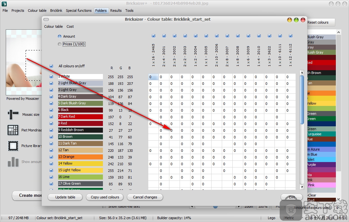Image resolution: width=349 pixels, height=222 pixels.
Task: Click the scroll-up arrow of the main window colour list
Action: pos(338,32)
